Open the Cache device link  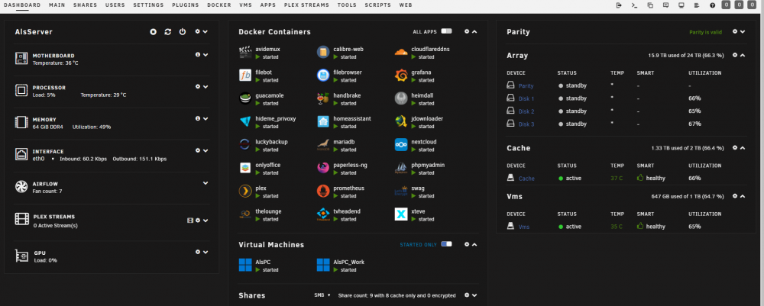pyautogui.click(x=526, y=179)
